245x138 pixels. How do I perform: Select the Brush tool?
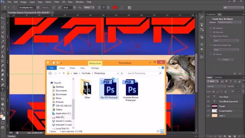[x=3, y=51]
